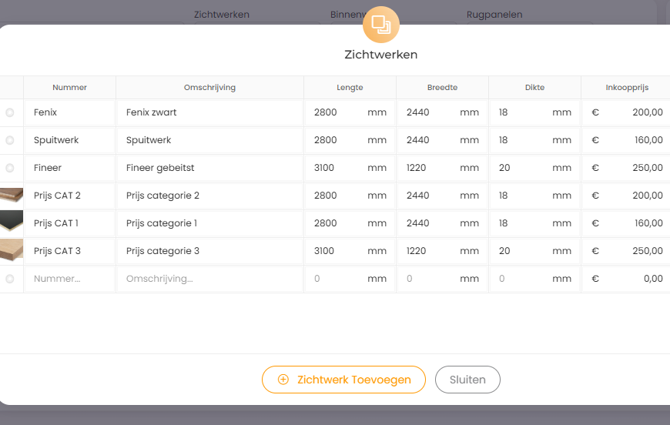Select the radio circle for Fineer row
670x425 pixels.
pyautogui.click(x=10, y=168)
